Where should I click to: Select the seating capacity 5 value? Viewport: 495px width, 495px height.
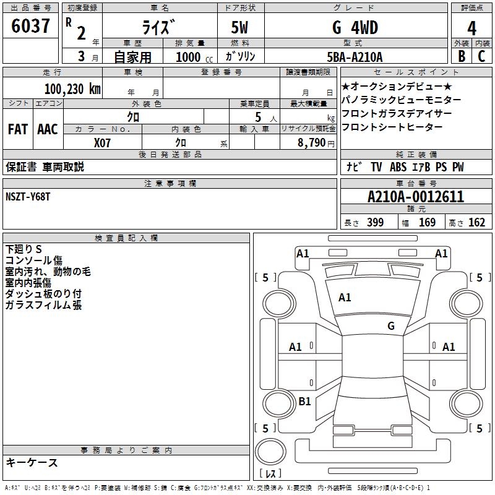click(258, 117)
